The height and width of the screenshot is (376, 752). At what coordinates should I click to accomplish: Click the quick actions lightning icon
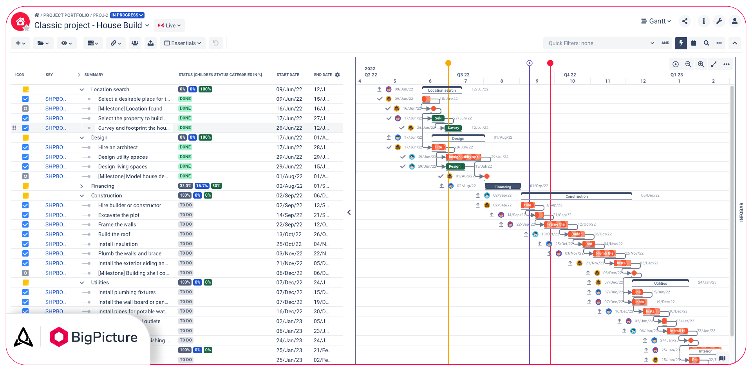[680, 43]
